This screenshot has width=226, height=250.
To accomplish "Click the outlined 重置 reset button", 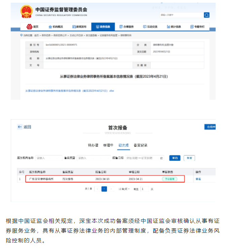I will click(189, 158).
